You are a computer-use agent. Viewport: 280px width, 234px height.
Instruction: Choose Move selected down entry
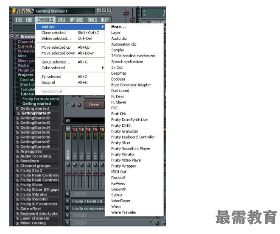[x=70, y=53]
